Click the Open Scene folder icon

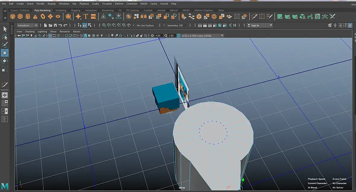point(50,25)
